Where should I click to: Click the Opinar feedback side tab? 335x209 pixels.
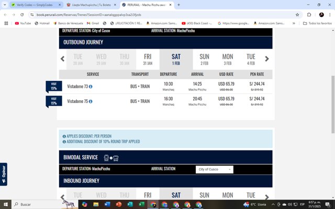pyautogui.click(x=4, y=174)
